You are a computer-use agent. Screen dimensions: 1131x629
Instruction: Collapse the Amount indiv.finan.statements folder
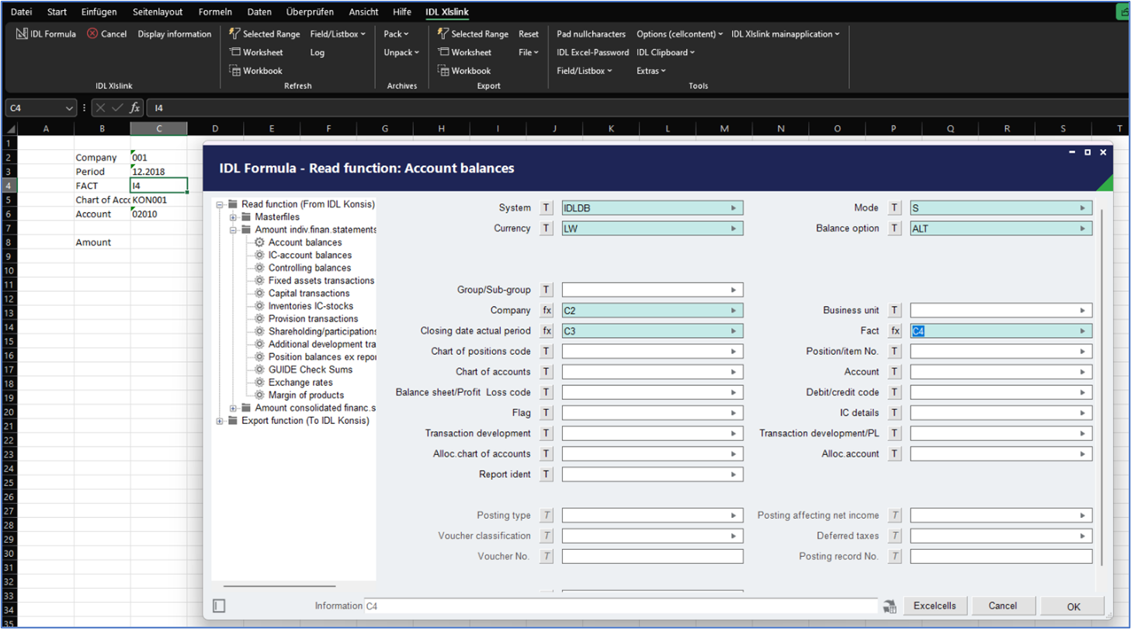pyautogui.click(x=233, y=230)
